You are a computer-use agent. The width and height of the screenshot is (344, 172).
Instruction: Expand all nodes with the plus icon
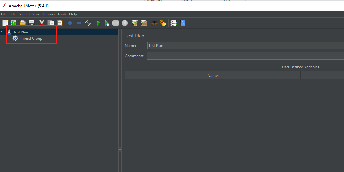(x=70, y=23)
